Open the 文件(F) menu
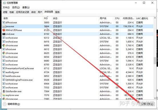Image resolution: width=158 pixels, height=110 pixels. (x=6, y=7)
